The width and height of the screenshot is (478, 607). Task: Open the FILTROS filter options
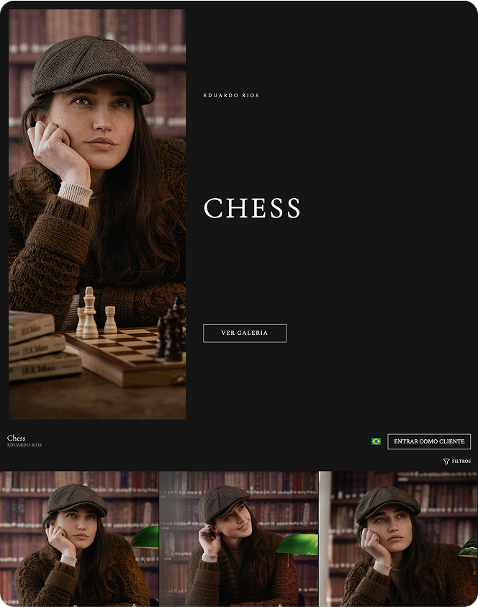[457, 462]
